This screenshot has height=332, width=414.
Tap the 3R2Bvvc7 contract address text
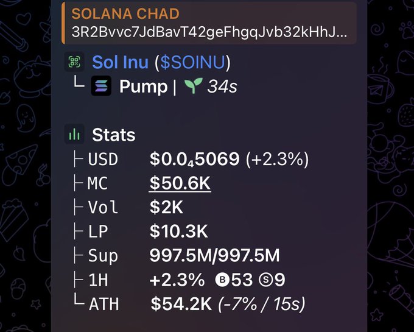coord(209,32)
